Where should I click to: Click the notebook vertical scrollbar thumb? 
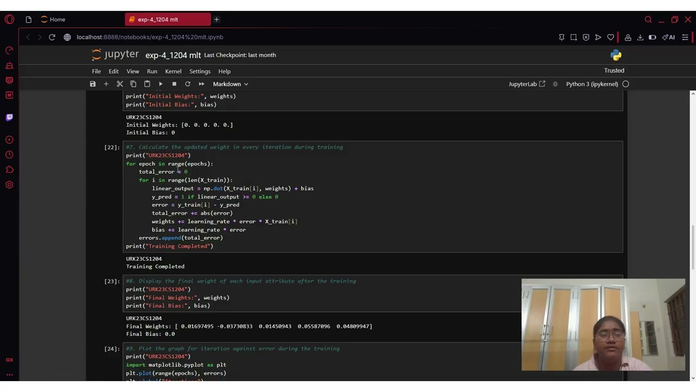pyautogui.click(x=693, y=246)
